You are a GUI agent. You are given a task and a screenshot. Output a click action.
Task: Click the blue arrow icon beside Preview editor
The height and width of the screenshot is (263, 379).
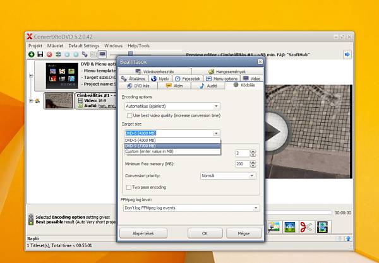pos(347,54)
